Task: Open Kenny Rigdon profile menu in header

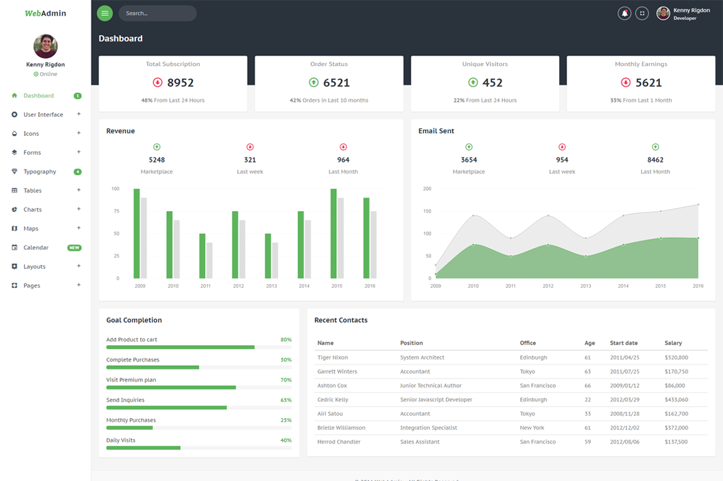Action: tap(684, 14)
